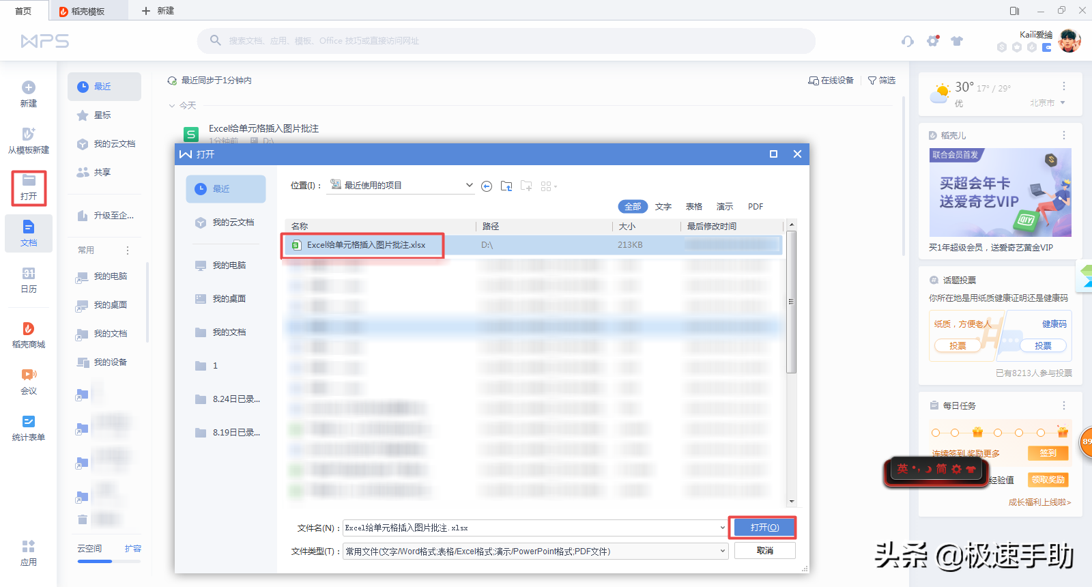The image size is (1092, 587).
Task: Open the 常用 section three-dot menu
Action: click(128, 250)
